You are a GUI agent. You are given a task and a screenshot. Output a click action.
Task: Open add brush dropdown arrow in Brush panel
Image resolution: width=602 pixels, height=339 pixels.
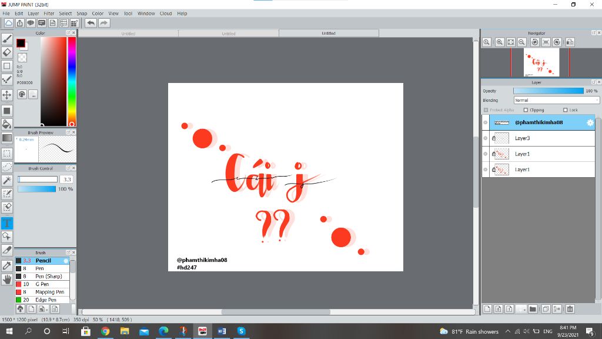click(47, 309)
